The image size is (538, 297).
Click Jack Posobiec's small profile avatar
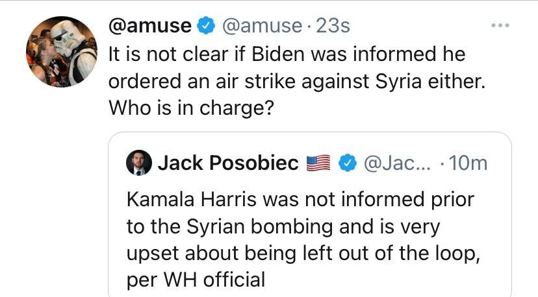click(x=138, y=164)
